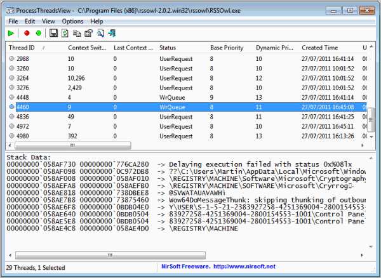This screenshot has width=381, height=278.
Task: Click context switch value 10,296
Action: tap(76, 78)
